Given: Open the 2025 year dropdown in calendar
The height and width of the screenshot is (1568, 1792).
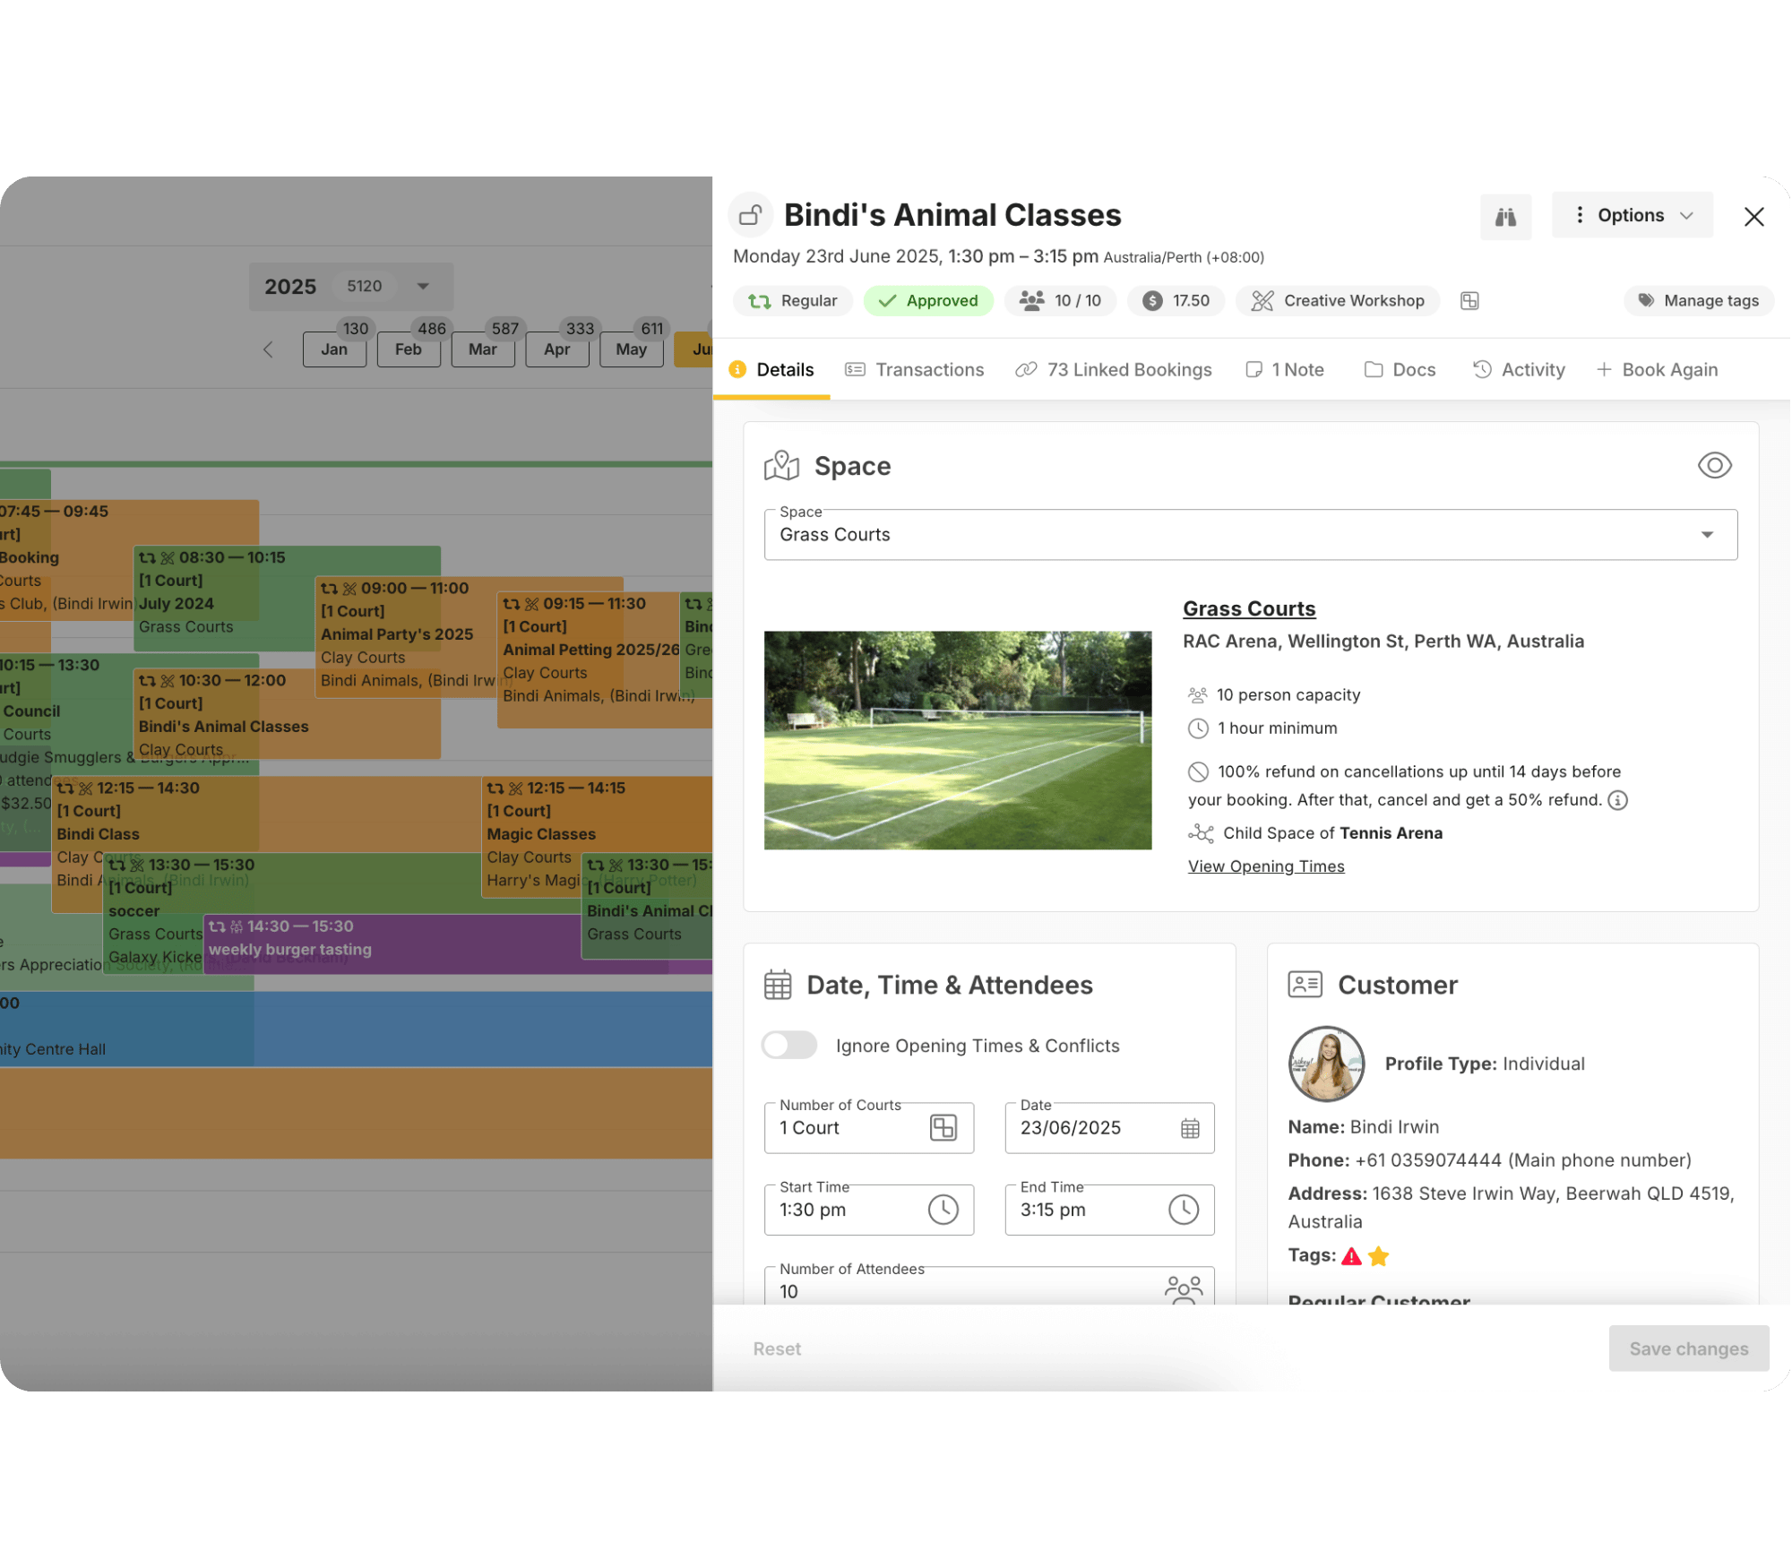Looking at the screenshot, I should pyautogui.click(x=350, y=287).
